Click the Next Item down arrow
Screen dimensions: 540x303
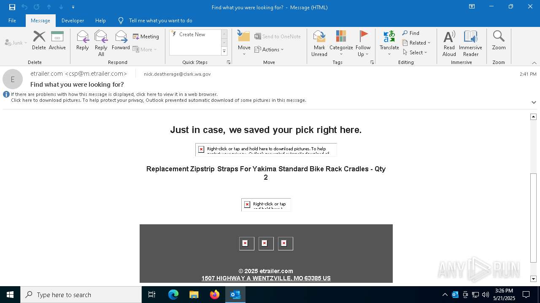click(x=61, y=7)
